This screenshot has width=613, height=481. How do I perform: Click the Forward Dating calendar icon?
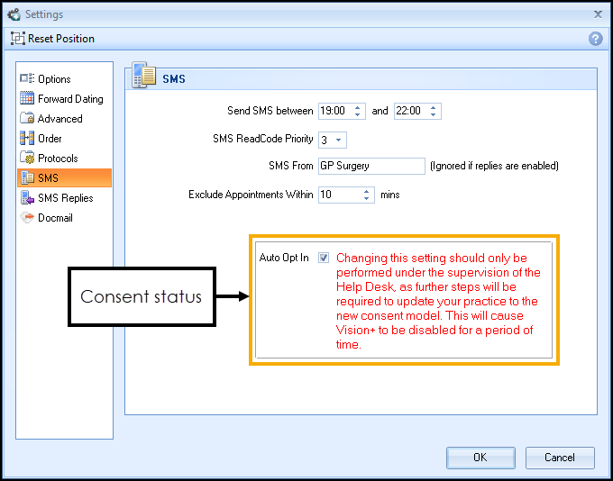27,99
